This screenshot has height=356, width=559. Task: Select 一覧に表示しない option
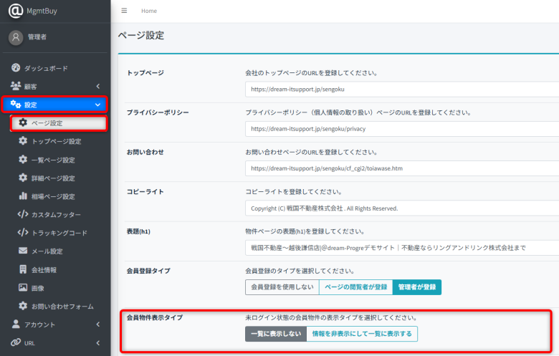(275, 334)
